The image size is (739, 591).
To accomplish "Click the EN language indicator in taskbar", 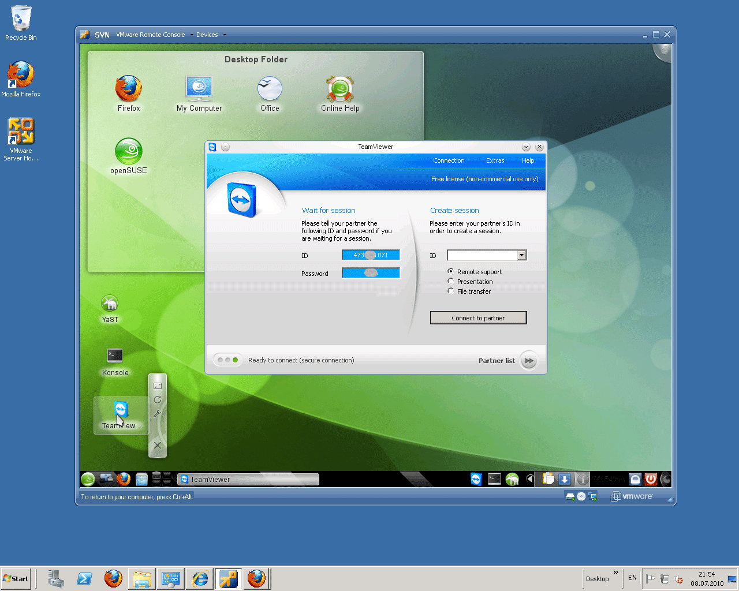I will click(632, 578).
